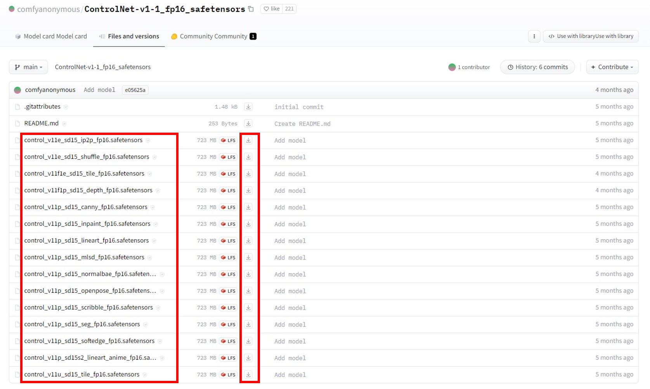Viewport: 650px width, 389px height.
Task: Expand the Contribute dropdown
Action: pos(612,67)
